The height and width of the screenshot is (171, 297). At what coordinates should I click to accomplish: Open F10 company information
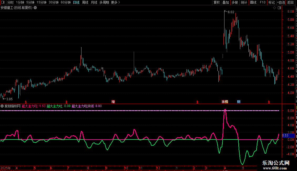click(x=263, y=2)
